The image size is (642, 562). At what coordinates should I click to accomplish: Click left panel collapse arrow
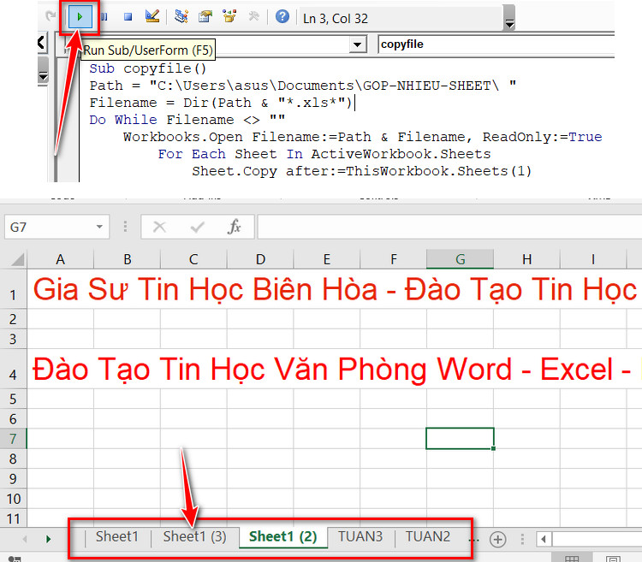(x=41, y=42)
